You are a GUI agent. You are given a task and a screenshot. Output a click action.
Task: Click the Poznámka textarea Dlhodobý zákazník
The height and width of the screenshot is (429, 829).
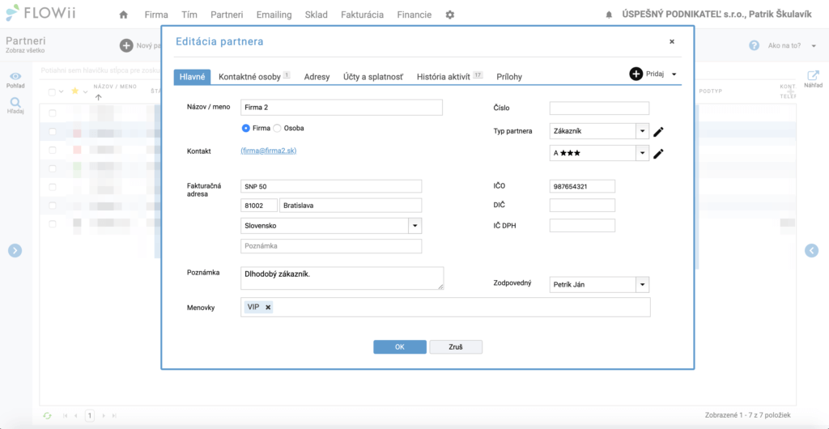342,278
